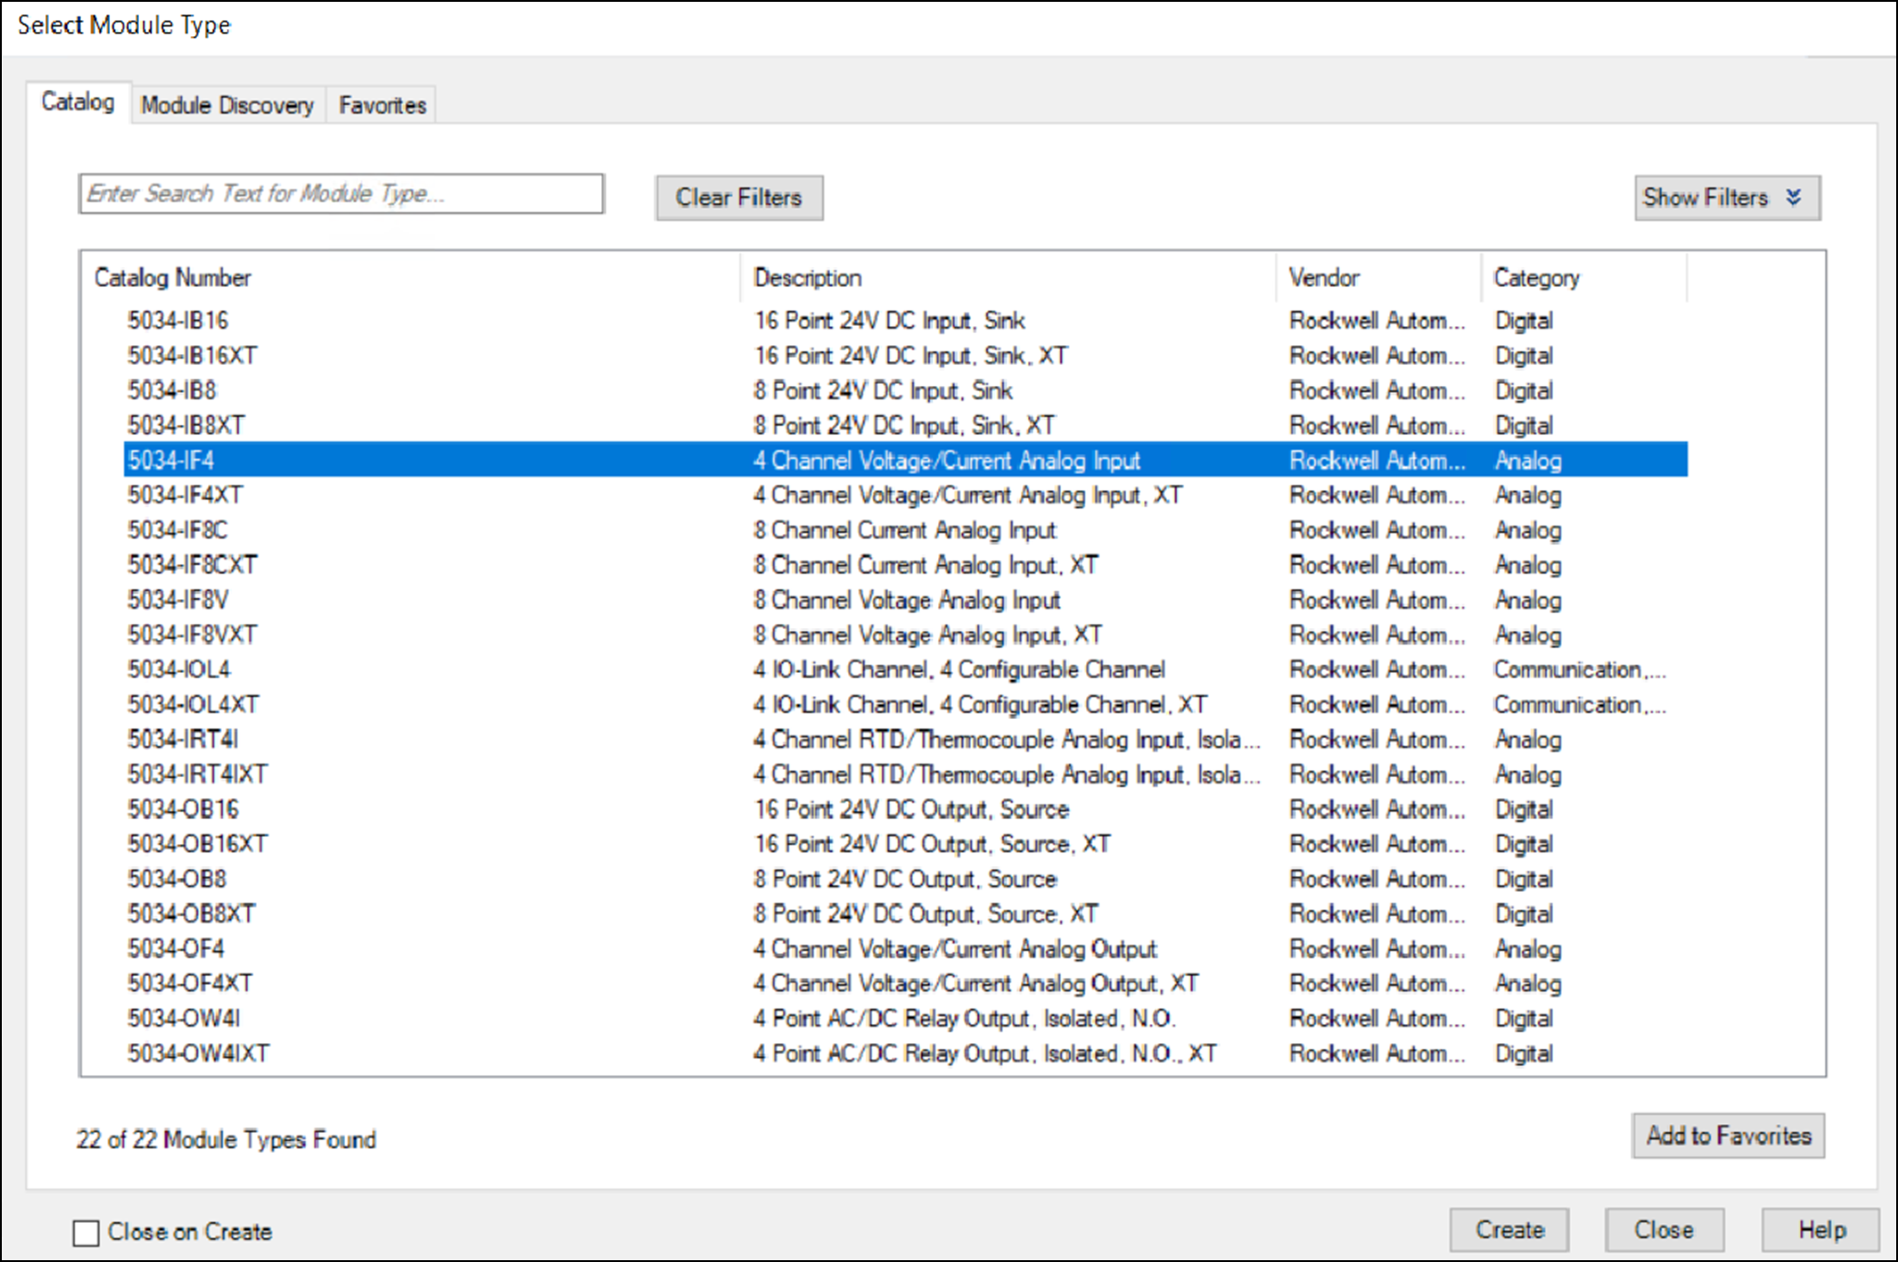Switch to the Module Discovery tab
Image resolution: width=1898 pixels, height=1262 pixels.
coord(227,105)
